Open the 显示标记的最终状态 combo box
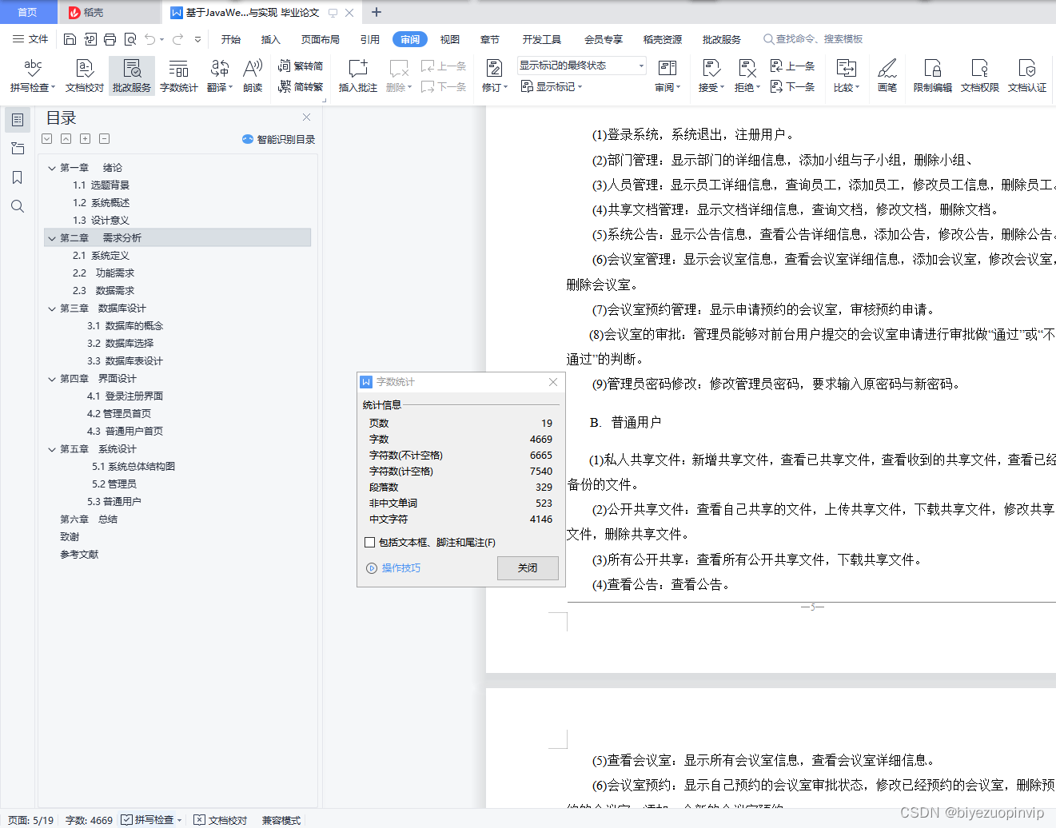Image resolution: width=1056 pixels, height=828 pixels. (582, 66)
